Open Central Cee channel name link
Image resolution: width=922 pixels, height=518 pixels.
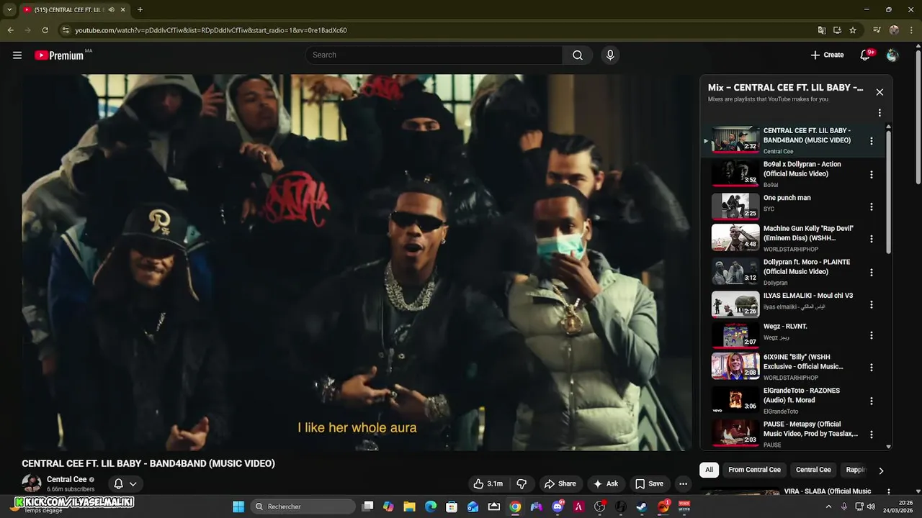pyautogui.click(x=67, y=479)
